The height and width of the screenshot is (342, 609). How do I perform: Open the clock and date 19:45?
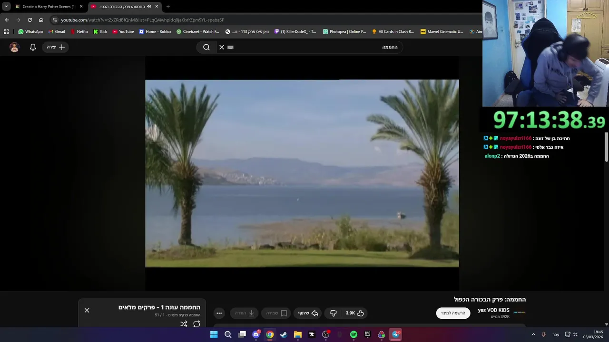point(594,334)
